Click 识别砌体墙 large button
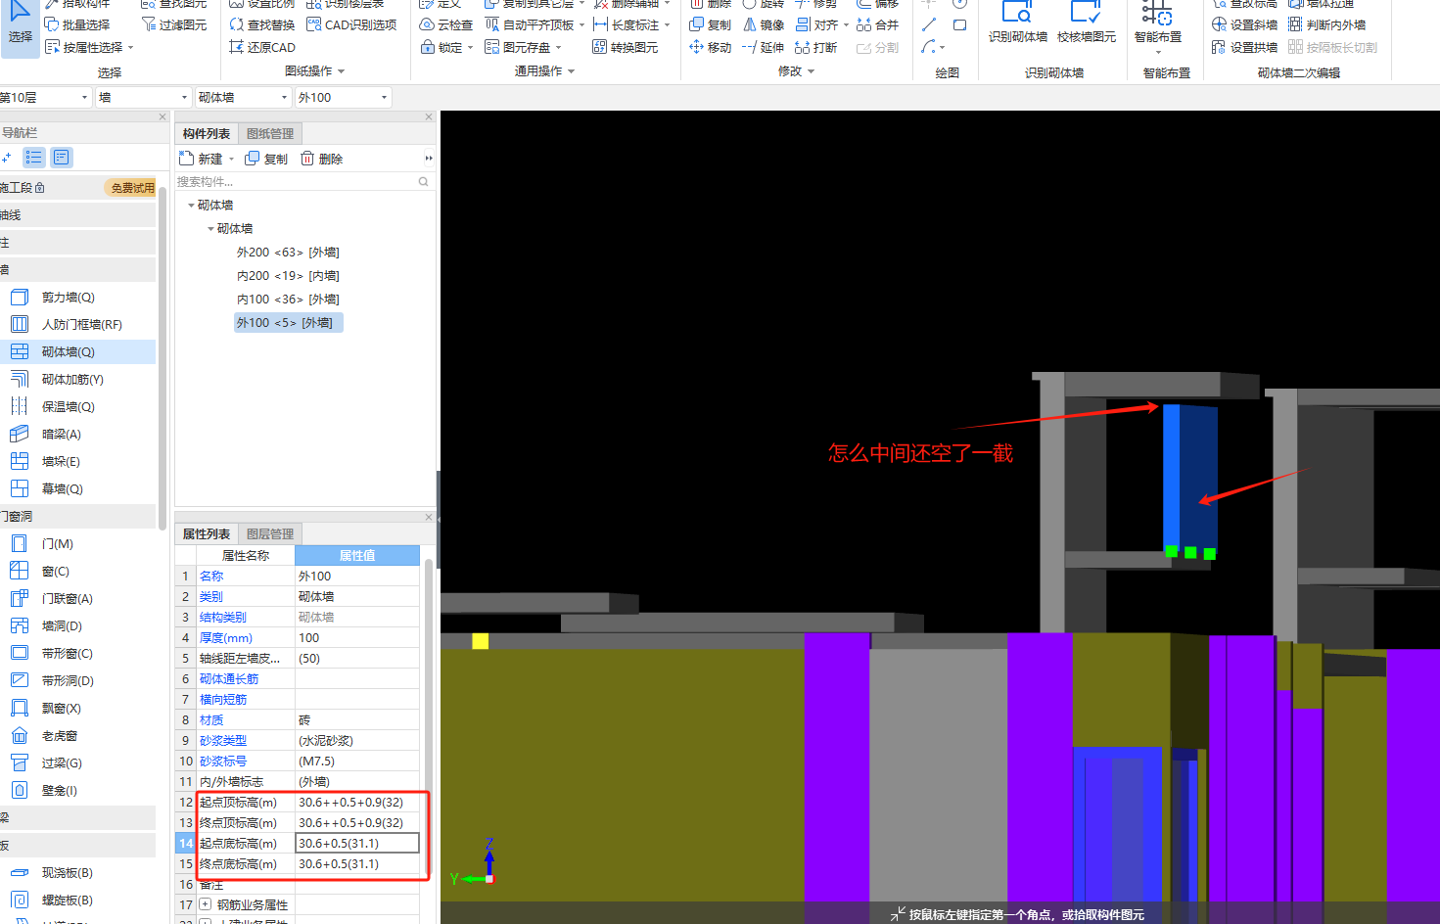Image resolution: width=1440 pixels, height=924 pixels. [x=1017, y=23]
